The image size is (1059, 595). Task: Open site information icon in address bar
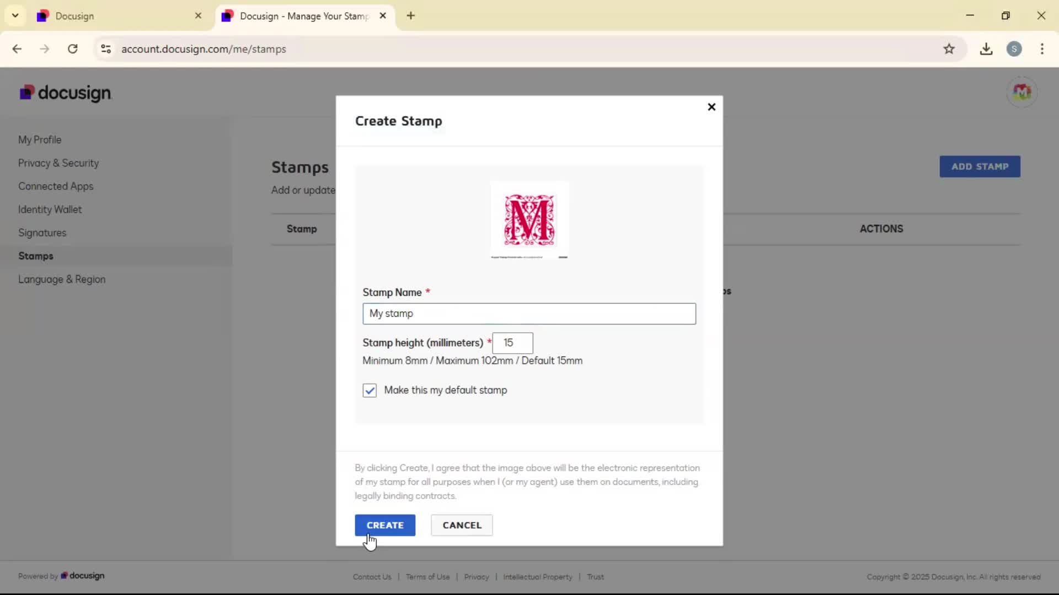(x=106, y=49)
